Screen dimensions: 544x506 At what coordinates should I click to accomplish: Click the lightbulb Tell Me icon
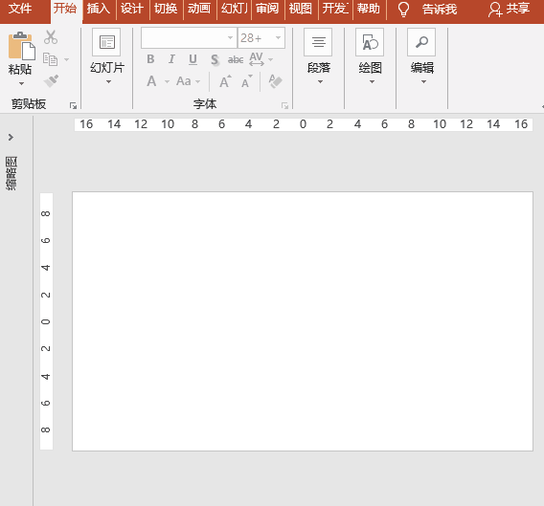tap(403, 10)
